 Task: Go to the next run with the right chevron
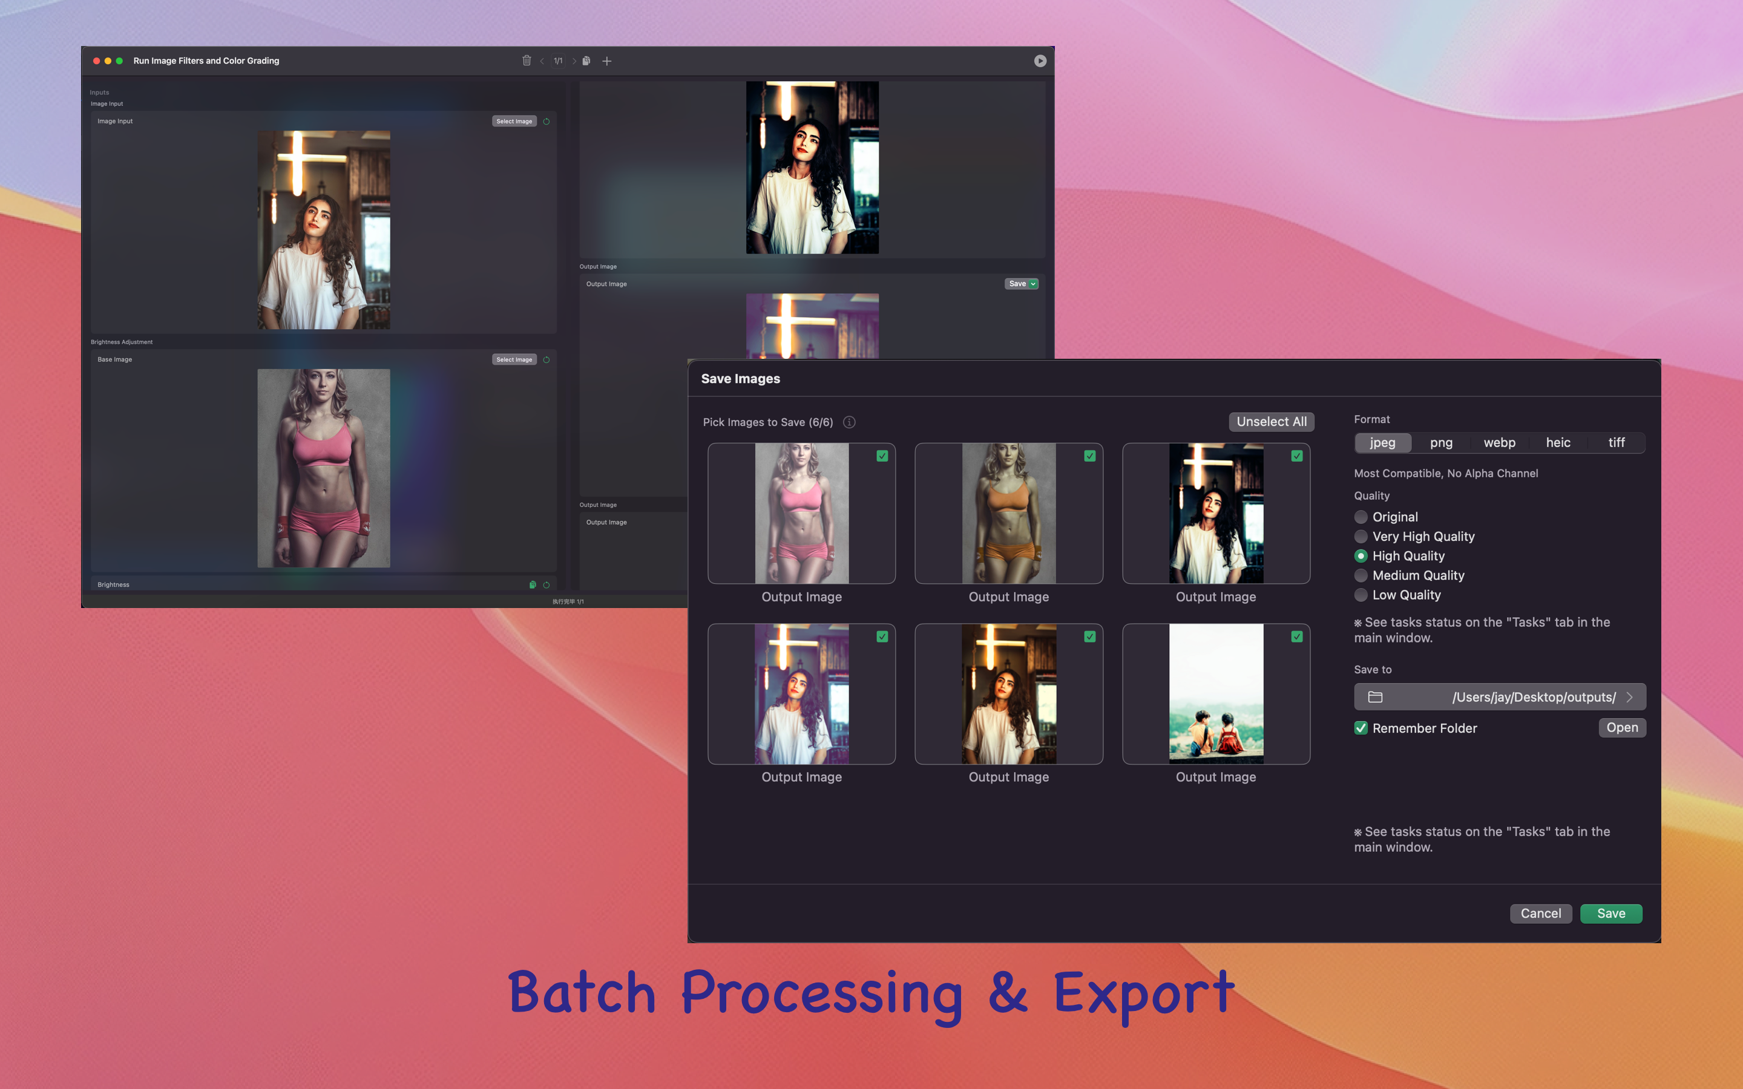point(574,61)
